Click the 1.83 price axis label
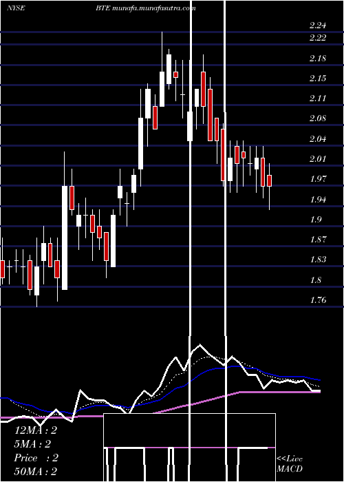344x482 pixels. click(x=318, y=260)
